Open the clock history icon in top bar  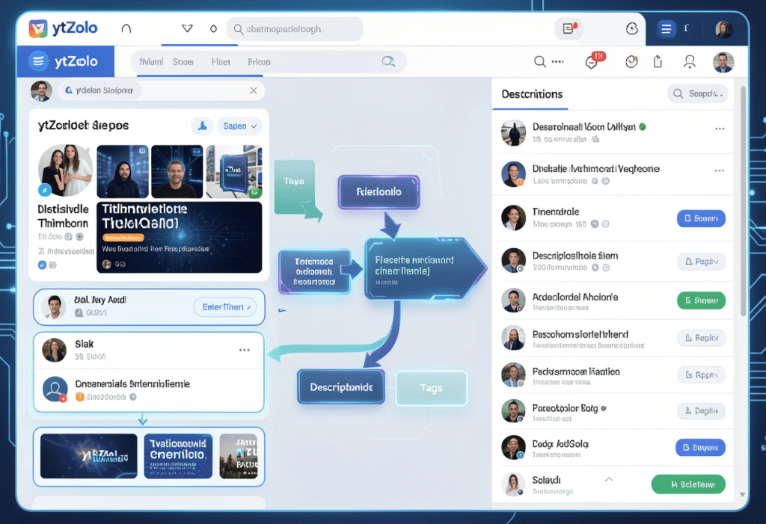(632, 29)
